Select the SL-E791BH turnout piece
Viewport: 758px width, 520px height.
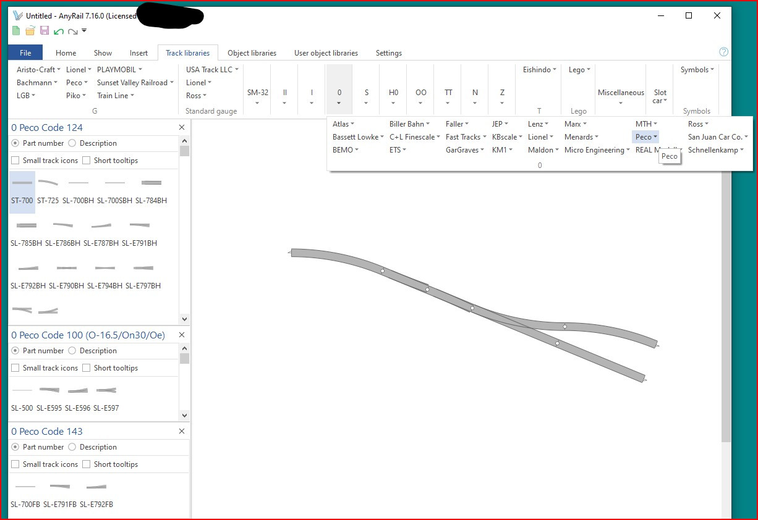140,234
